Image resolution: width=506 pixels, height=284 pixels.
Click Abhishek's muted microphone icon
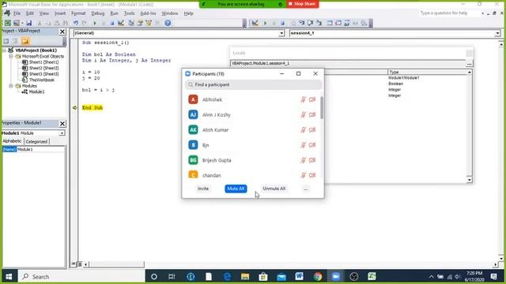click(303, 99)
